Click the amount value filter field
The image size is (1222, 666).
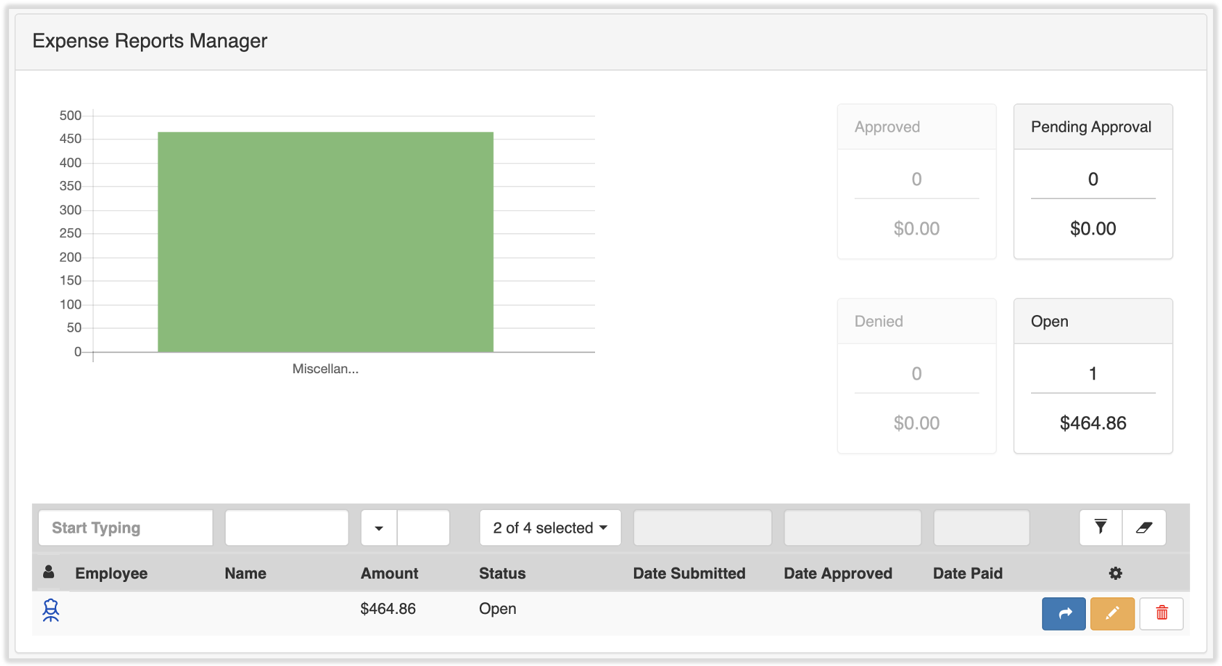point(424,528)
